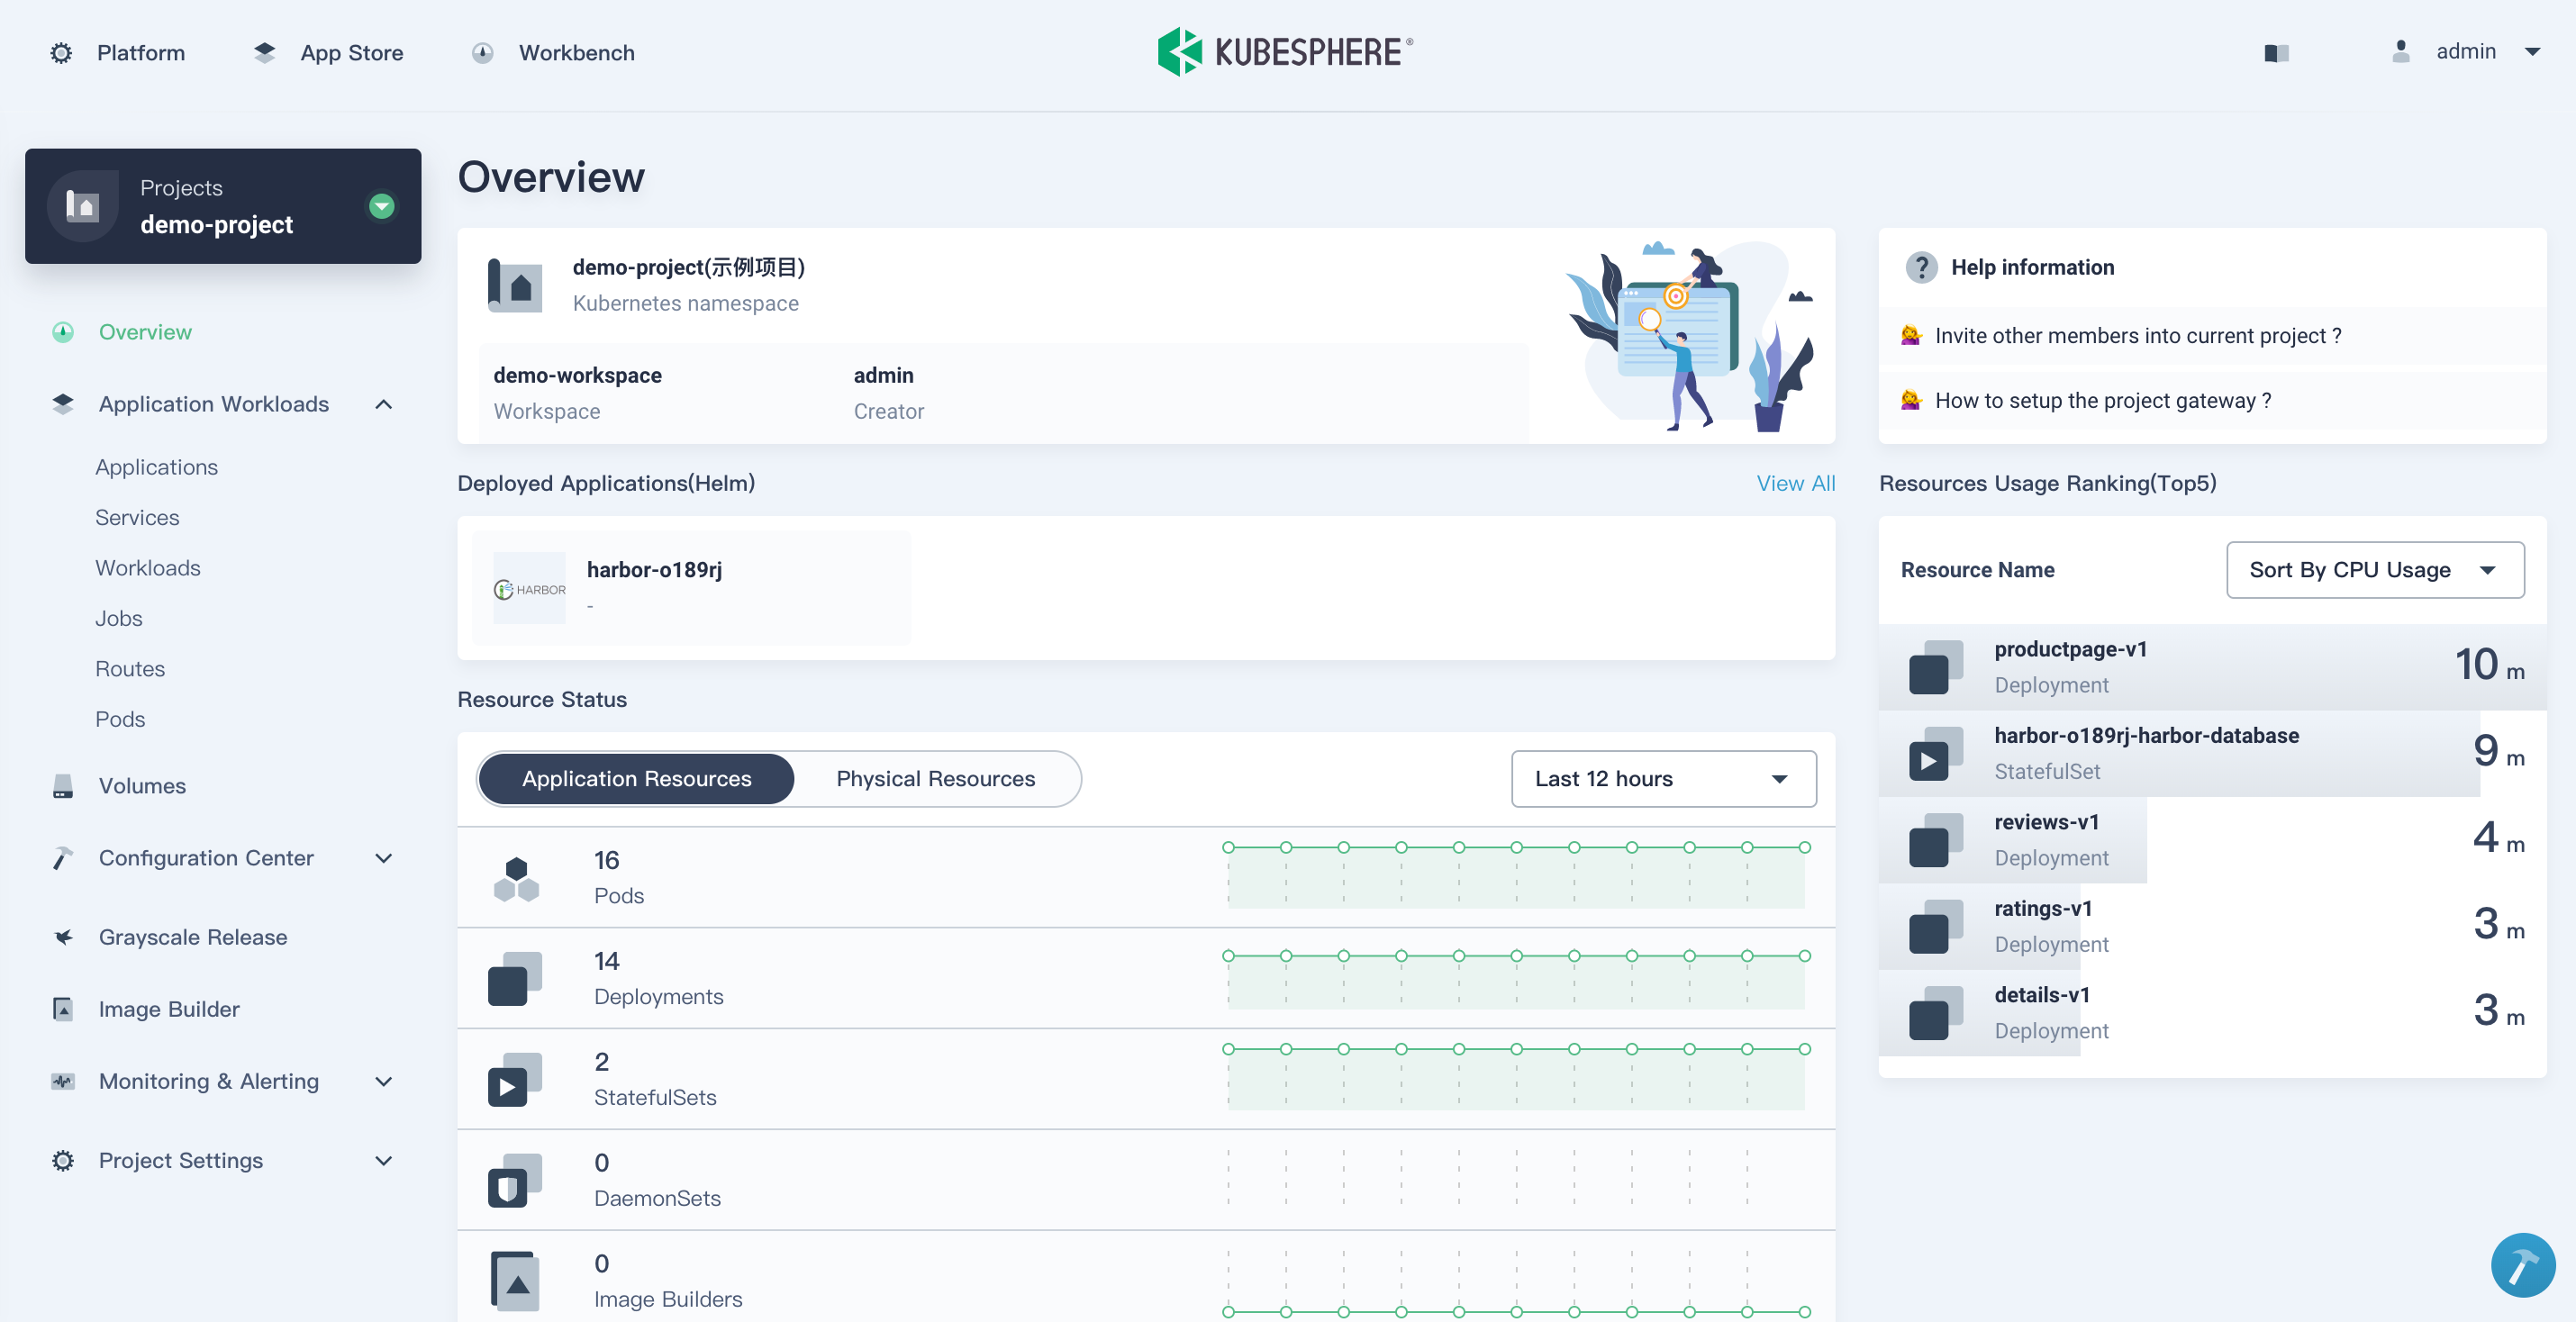
Task: Expand the Project Settings menu
Action: 383,1161
